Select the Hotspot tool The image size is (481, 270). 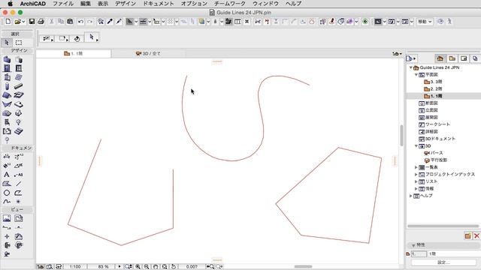18,202
